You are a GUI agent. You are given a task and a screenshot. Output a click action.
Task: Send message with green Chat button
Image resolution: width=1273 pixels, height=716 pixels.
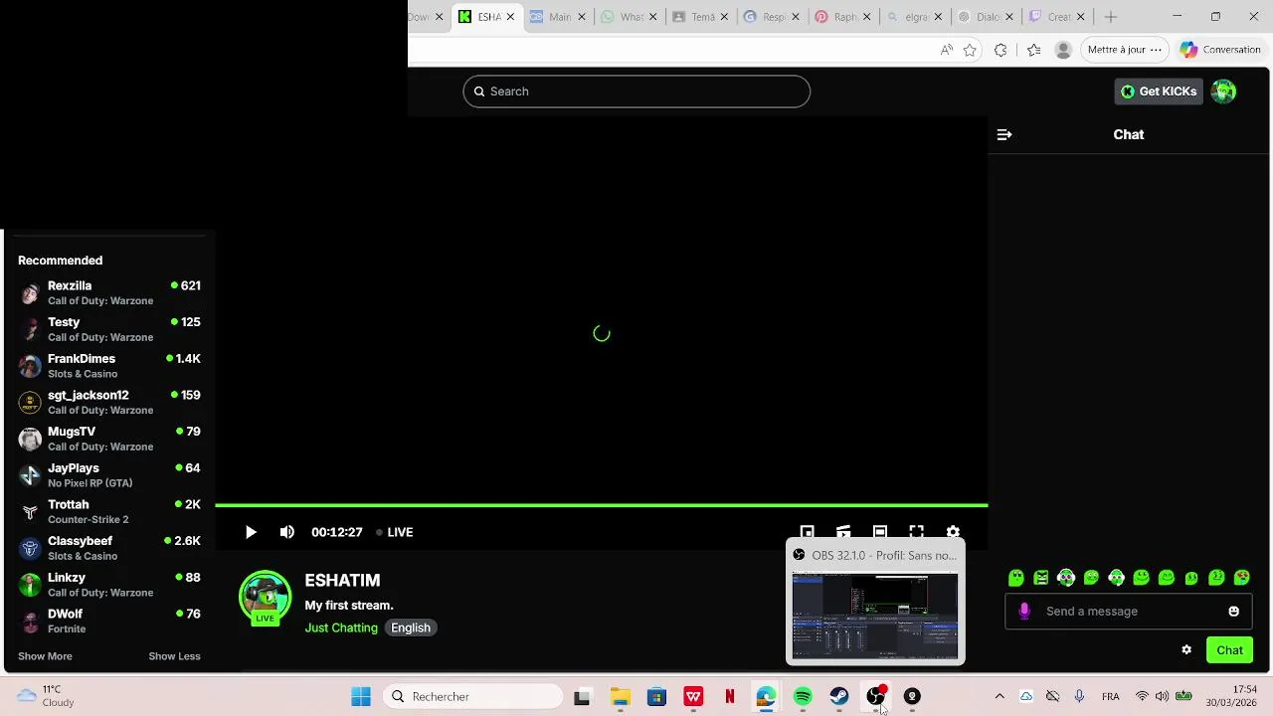point(1229,650)
